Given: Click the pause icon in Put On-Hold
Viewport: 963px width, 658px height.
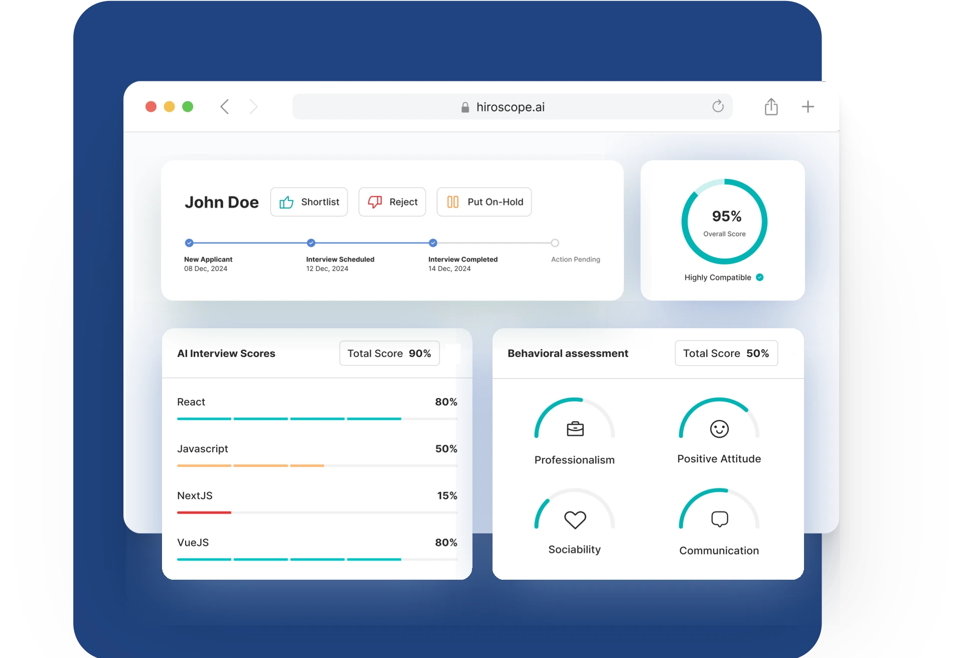Looking at the screenshot, I should [453, 202].
